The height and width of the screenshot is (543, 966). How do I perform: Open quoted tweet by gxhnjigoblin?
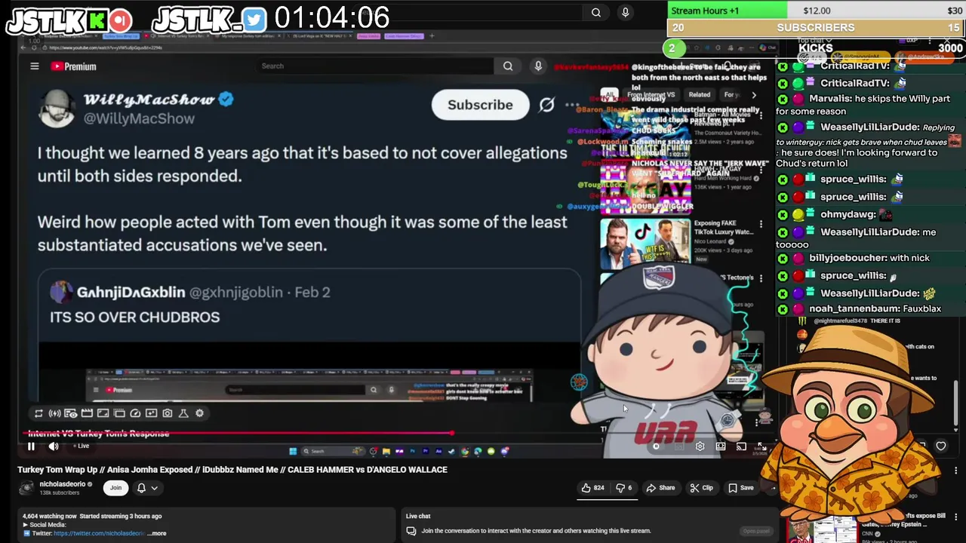click(309, 336)
